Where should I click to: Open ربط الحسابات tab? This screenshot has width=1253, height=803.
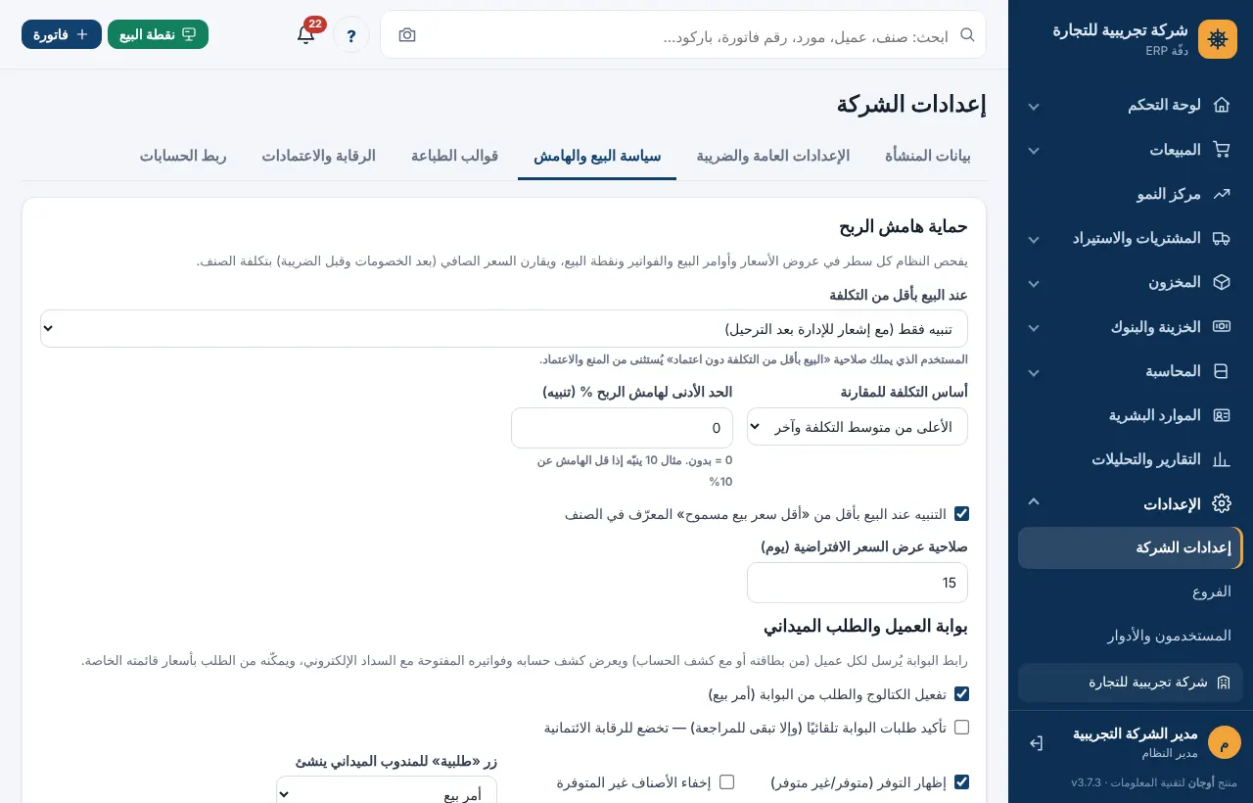[183, 156]
